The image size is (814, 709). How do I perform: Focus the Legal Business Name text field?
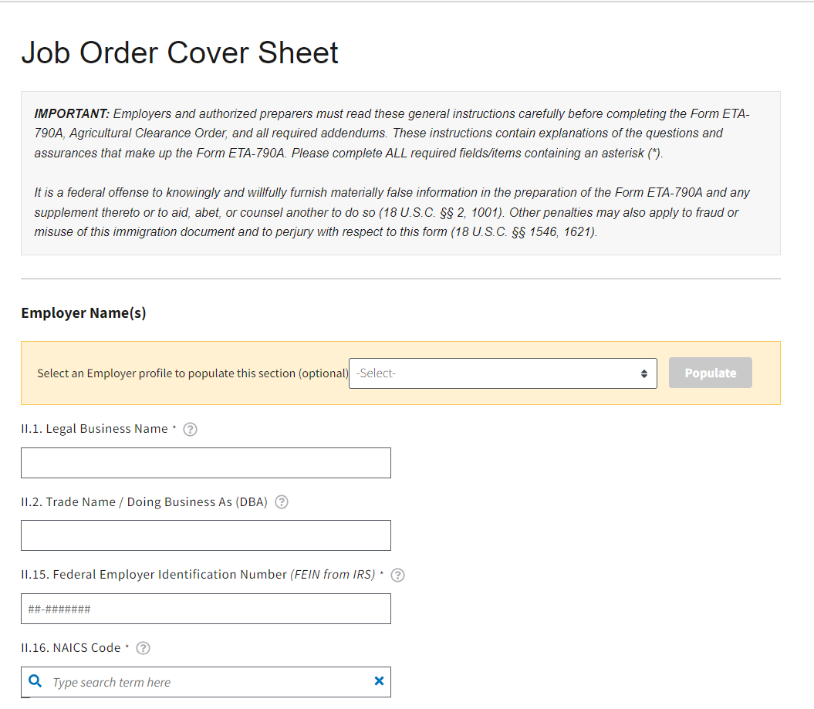point(206,463)
